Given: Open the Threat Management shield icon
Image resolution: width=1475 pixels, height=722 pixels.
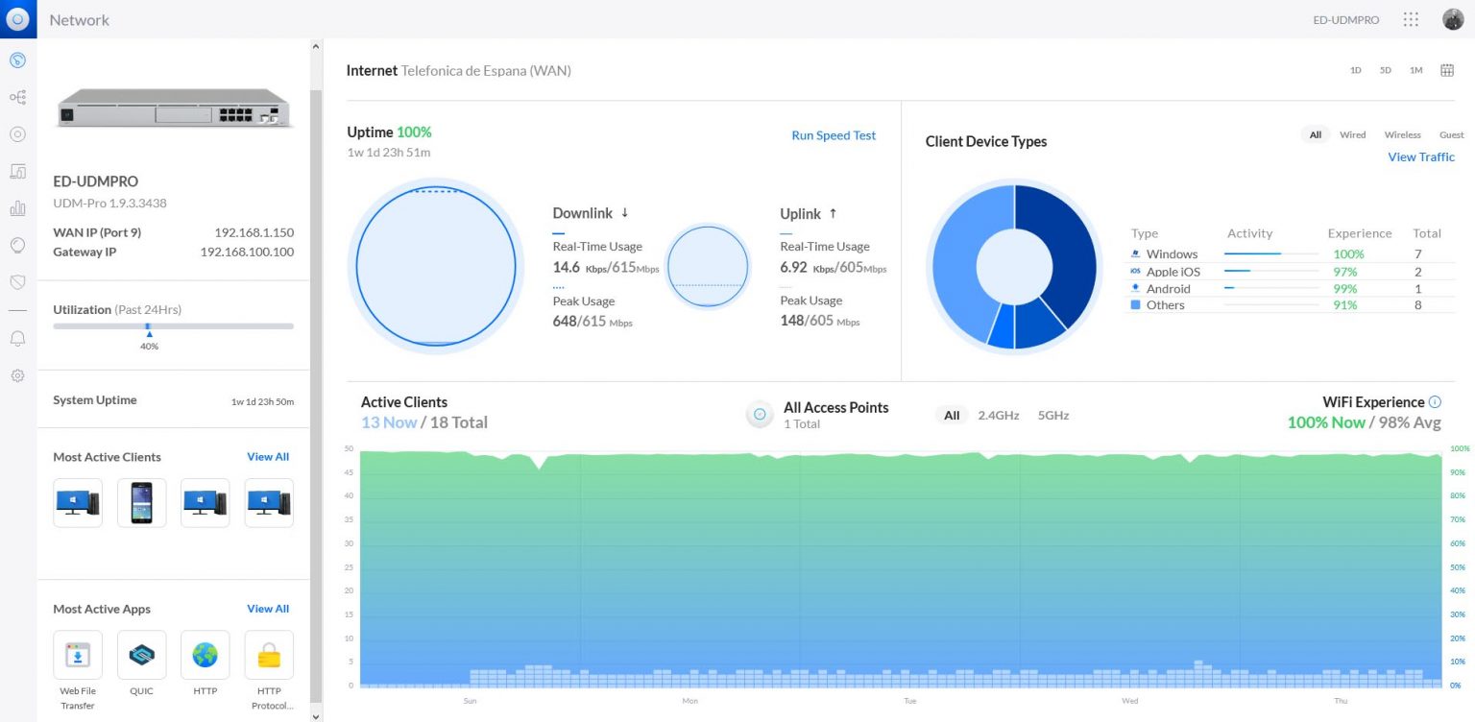Looking at the screenshot, I should click(17, 281).
